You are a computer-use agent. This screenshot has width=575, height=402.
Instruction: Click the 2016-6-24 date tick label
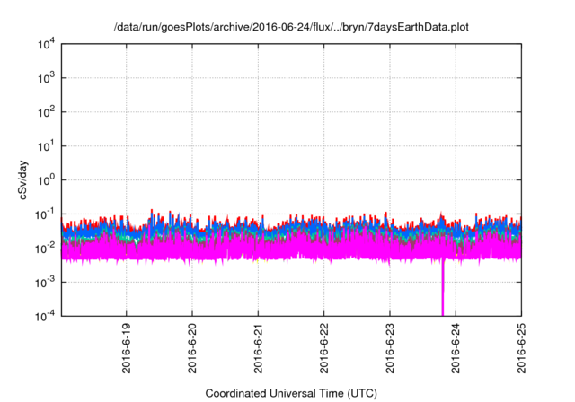456,348
